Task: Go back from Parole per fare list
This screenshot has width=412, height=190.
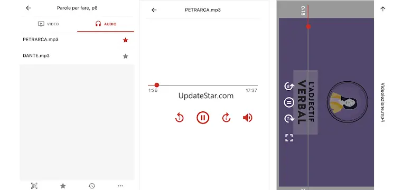Action: (29, 8)
